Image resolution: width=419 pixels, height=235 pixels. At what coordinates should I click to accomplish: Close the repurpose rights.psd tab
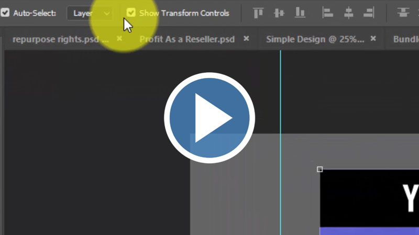tap(119, 39)
